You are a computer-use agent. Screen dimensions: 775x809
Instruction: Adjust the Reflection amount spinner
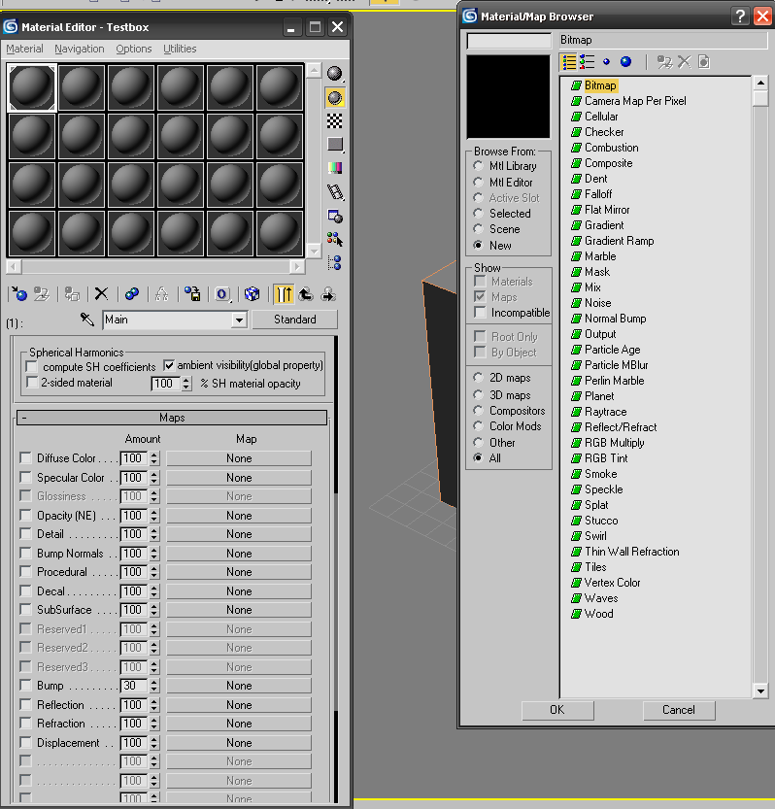coord(154,705)
